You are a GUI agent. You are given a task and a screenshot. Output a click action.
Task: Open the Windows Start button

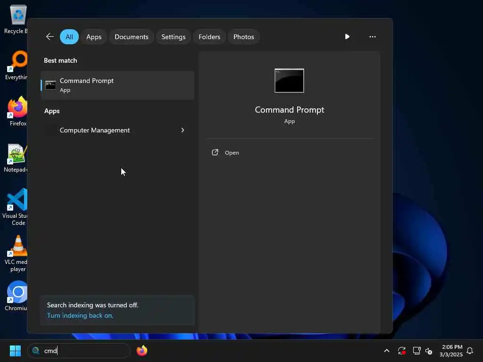point(15,351)
